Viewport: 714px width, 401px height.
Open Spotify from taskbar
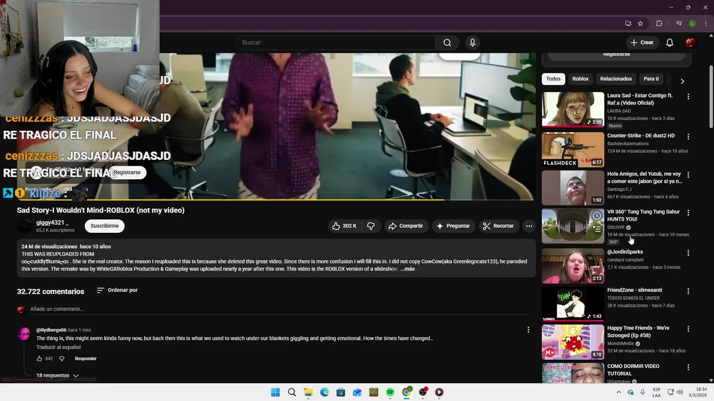pos(390,392)
